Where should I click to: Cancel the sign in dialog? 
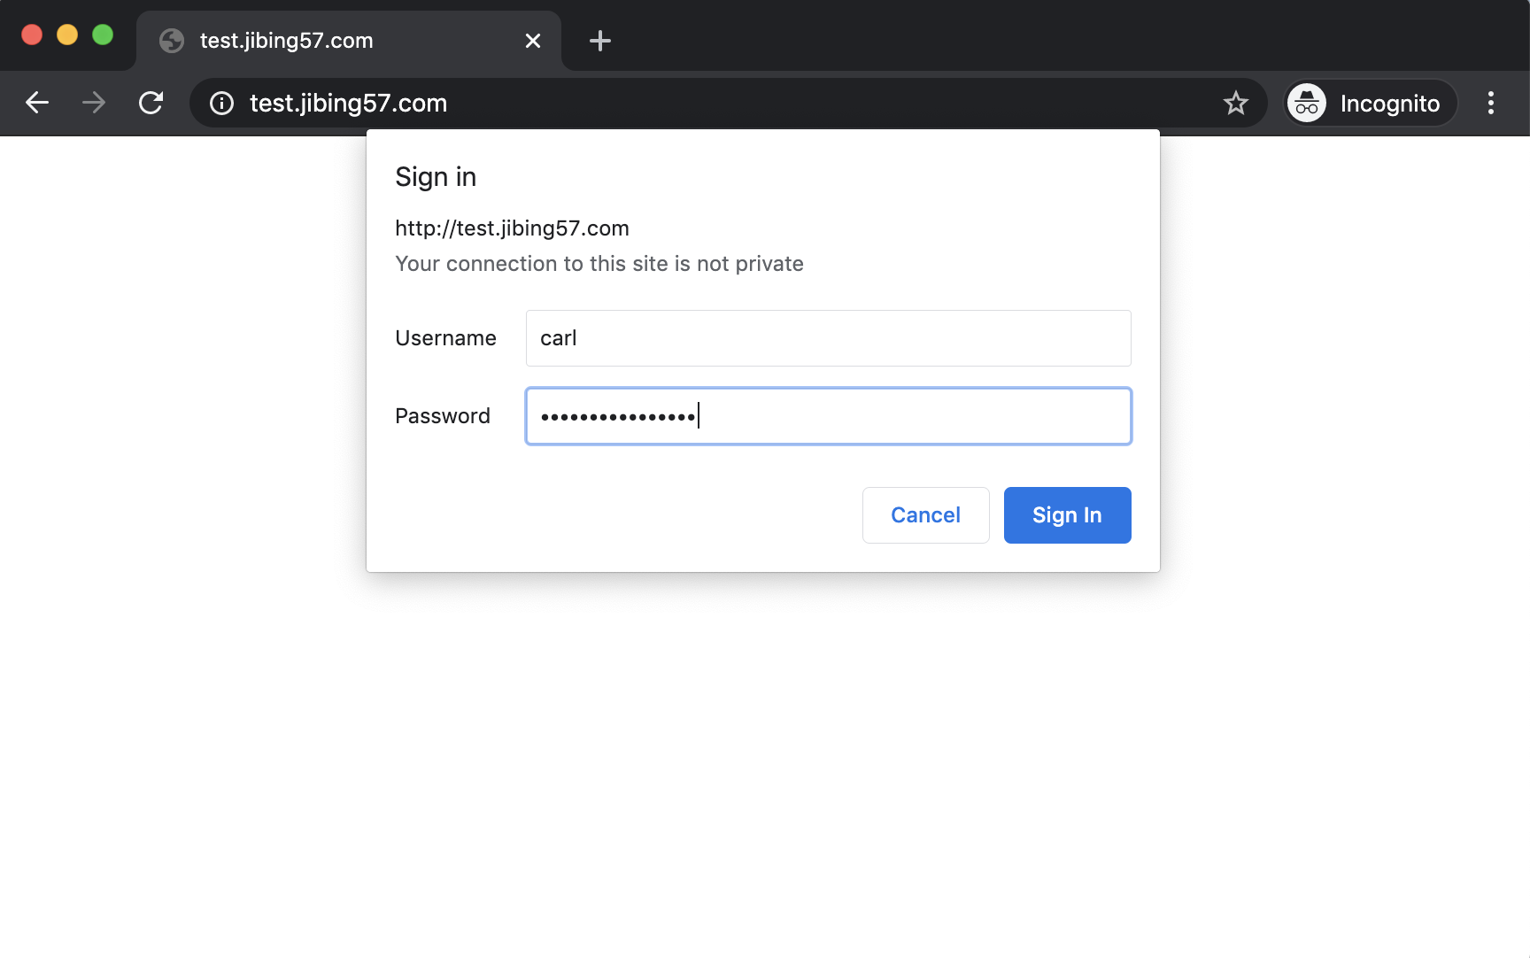[926, 515]
